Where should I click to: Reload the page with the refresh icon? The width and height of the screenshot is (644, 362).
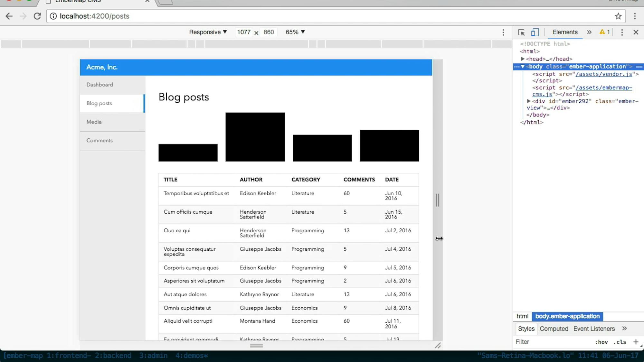pyautogui.click(x=37, y=16)
